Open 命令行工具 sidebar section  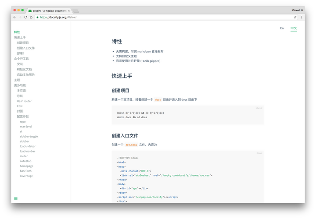point(21,59)
